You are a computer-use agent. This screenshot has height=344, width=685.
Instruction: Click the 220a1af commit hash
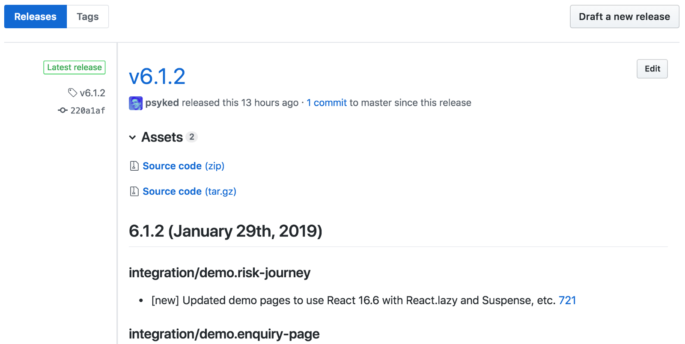88,110
